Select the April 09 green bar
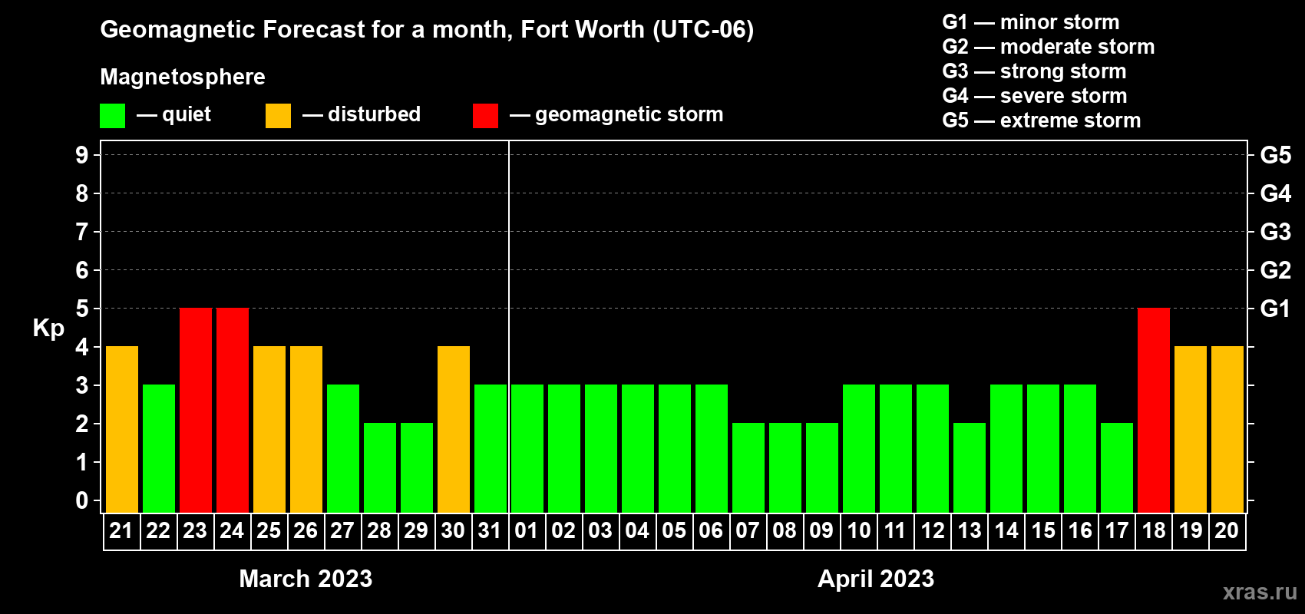The image size is (1305, 614). (822, 468)
